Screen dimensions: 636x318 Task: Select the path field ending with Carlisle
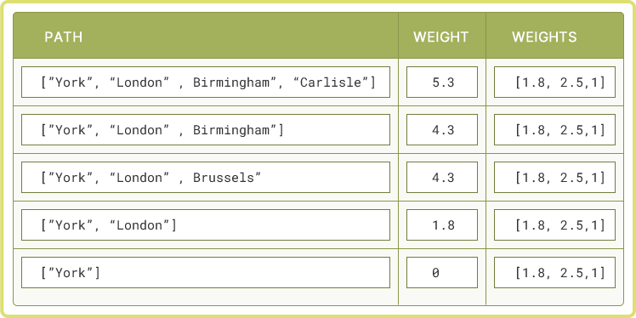(x=206, y=82)
